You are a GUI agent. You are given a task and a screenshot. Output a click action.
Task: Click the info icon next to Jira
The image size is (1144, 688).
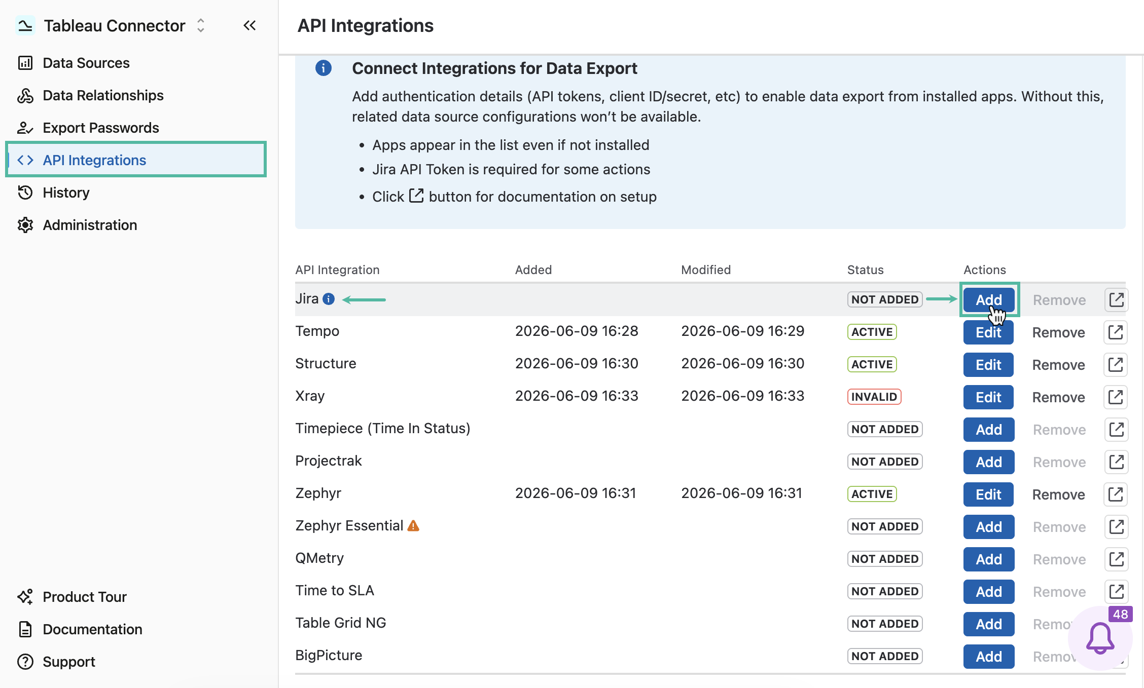click(x=329, y=299)
